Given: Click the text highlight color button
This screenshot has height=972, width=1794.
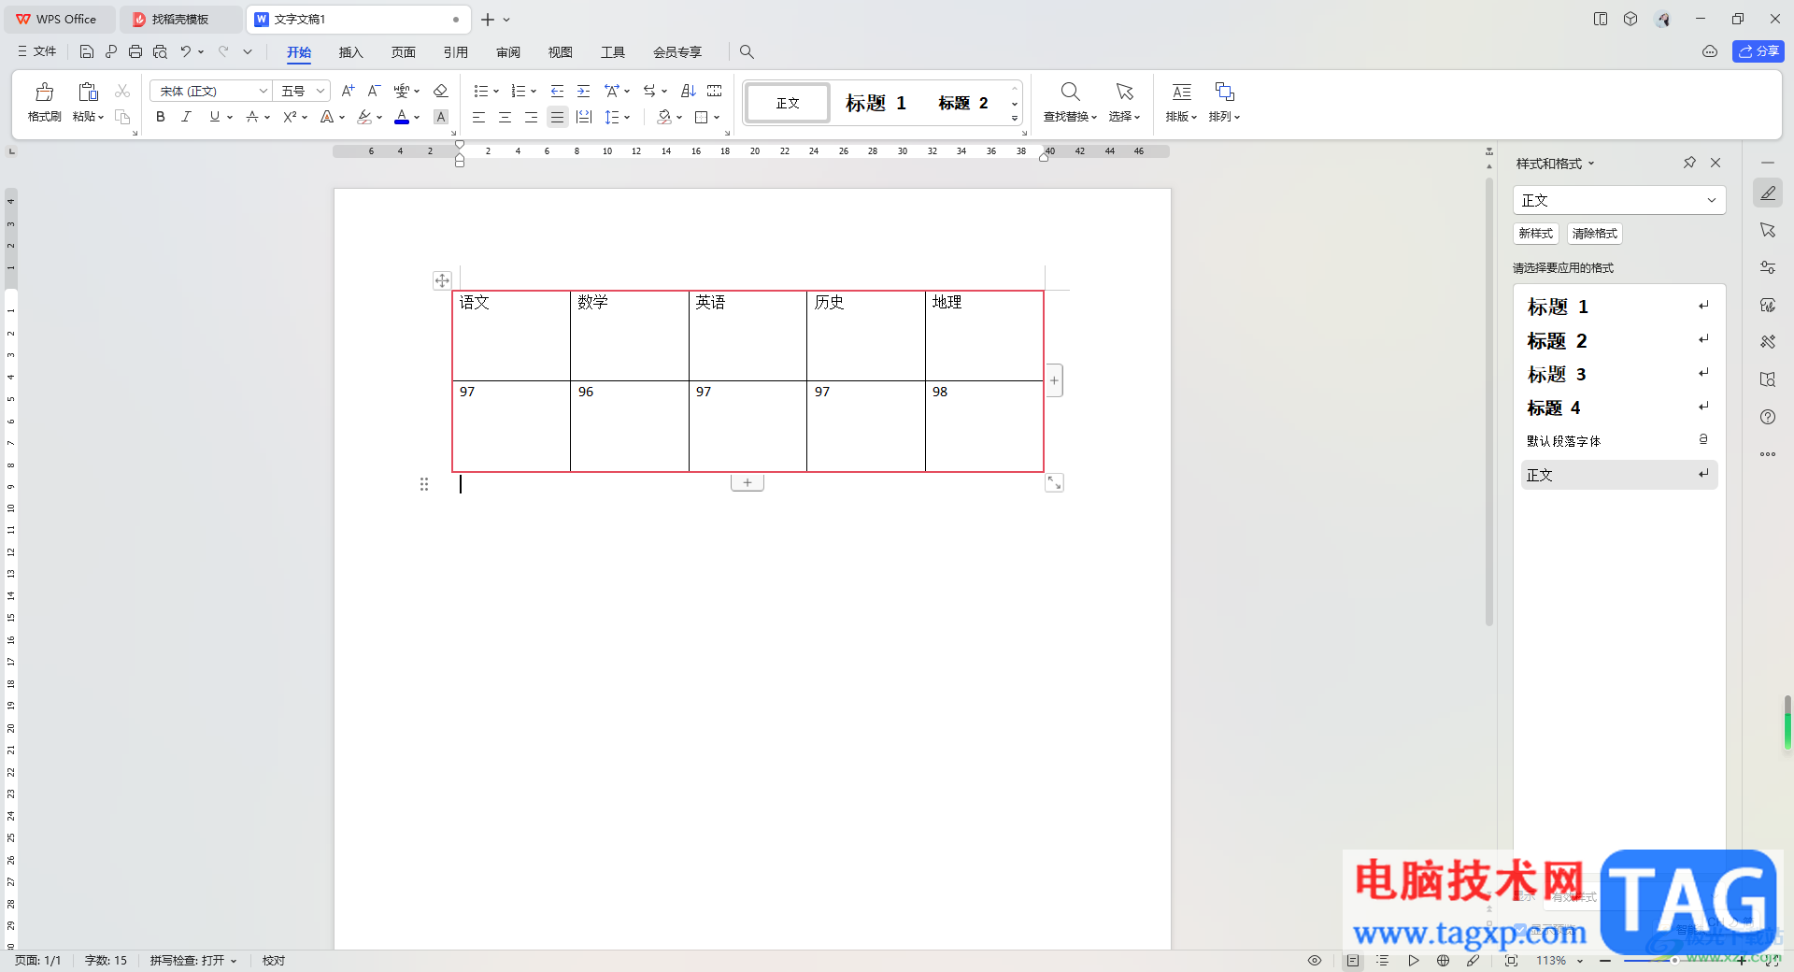Looking at the screenshot, I should click(364, 117).
